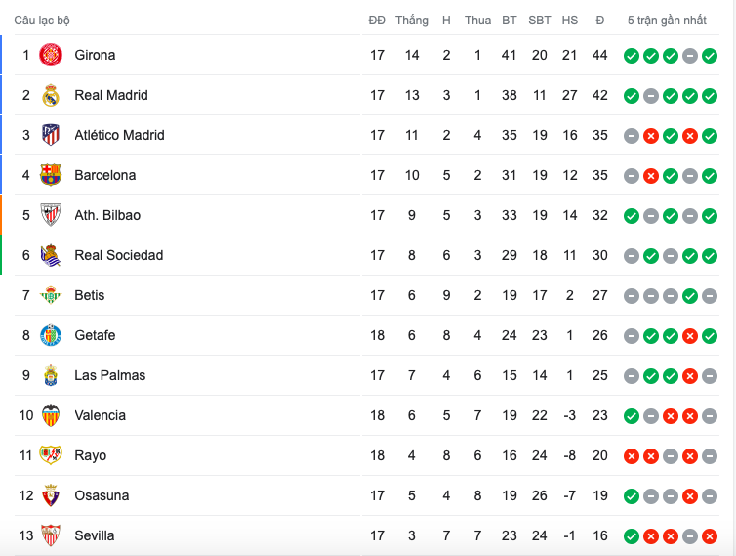This screenshot has width=736, height=556.
Task: Click Rayo's first red loss marker
Action: [632, 456]
